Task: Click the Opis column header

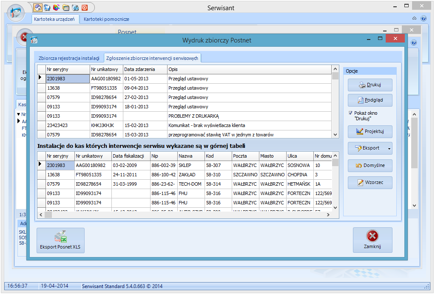Action: [x=249, y=69]
